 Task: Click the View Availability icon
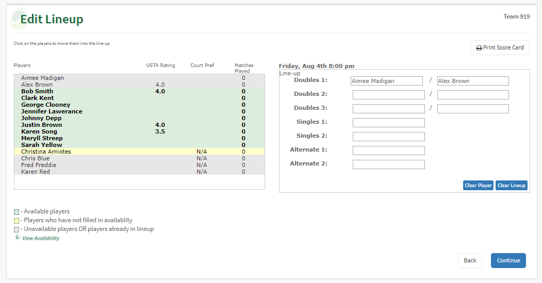(x=17, y=237)
